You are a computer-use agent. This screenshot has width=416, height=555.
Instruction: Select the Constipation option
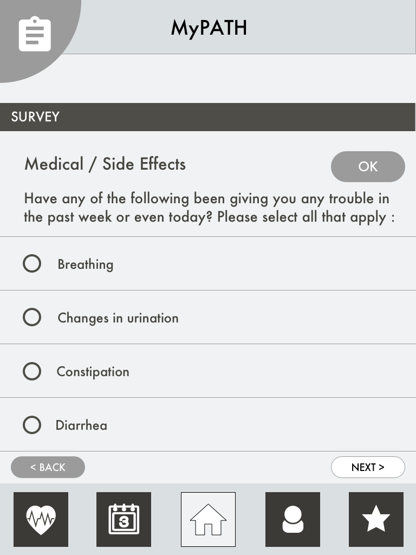[32, 371]
